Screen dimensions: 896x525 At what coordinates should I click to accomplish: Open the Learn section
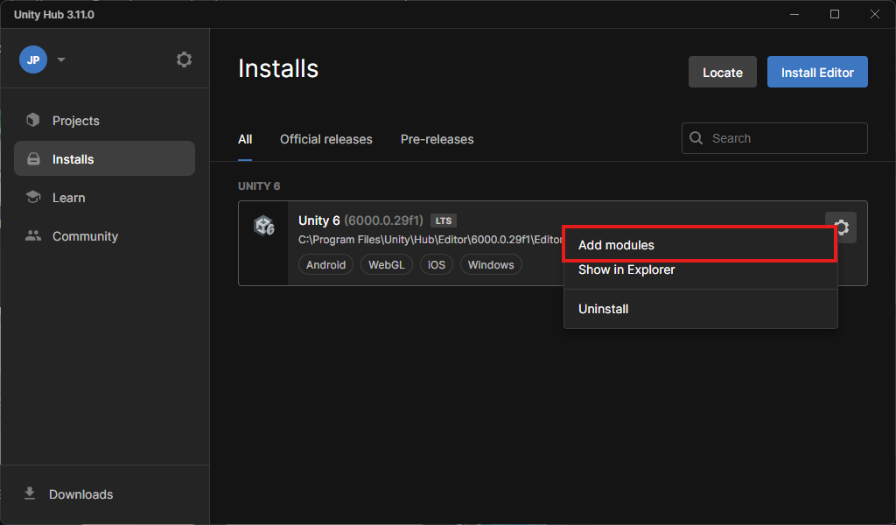click(x=105, y=198)
